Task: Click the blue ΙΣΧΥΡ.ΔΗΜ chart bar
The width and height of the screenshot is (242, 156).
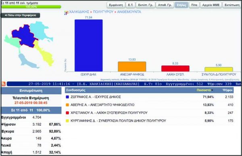Action: [89, 45]
